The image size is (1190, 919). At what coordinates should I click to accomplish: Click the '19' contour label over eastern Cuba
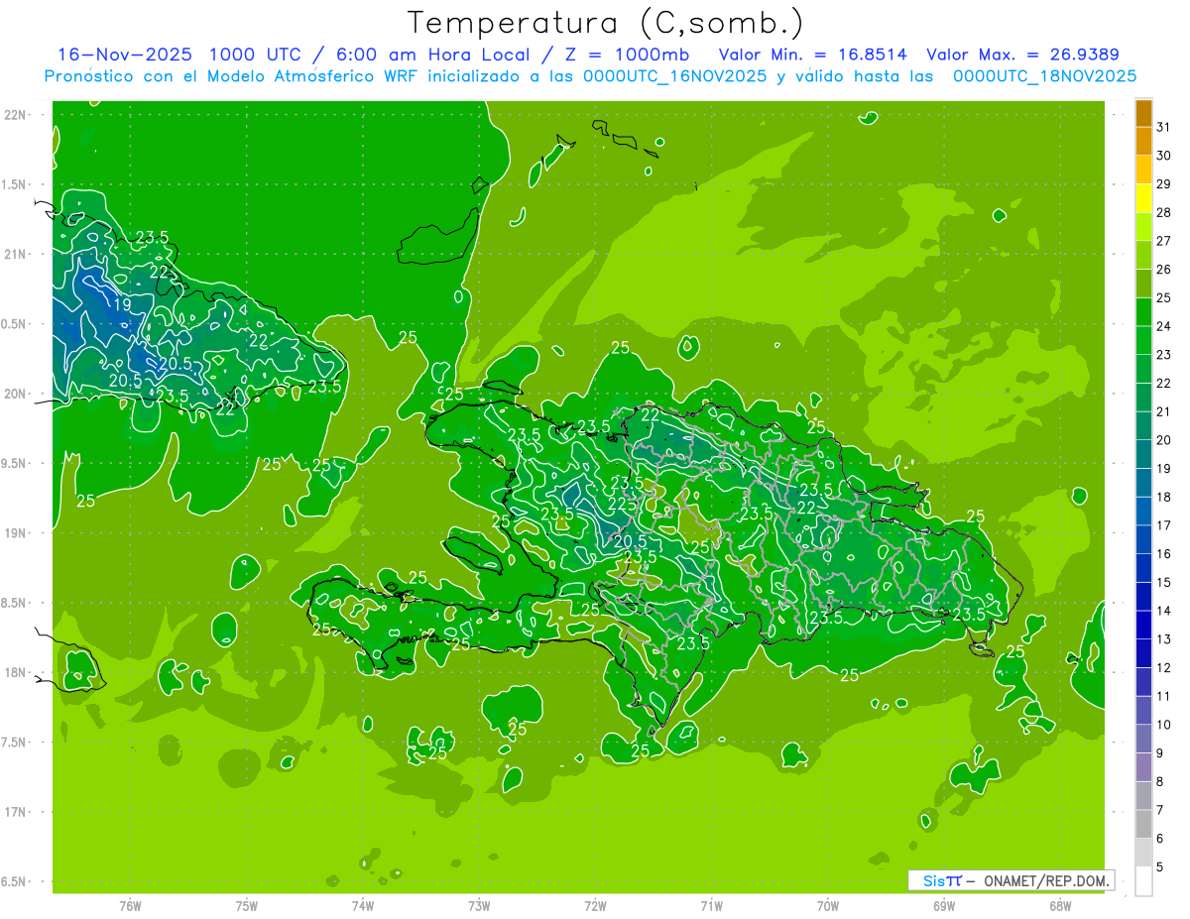(122, 304)
